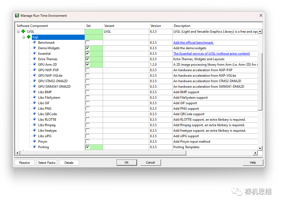
Task: Enable the Pinyin input method checkbox
Action: (87, 142)
